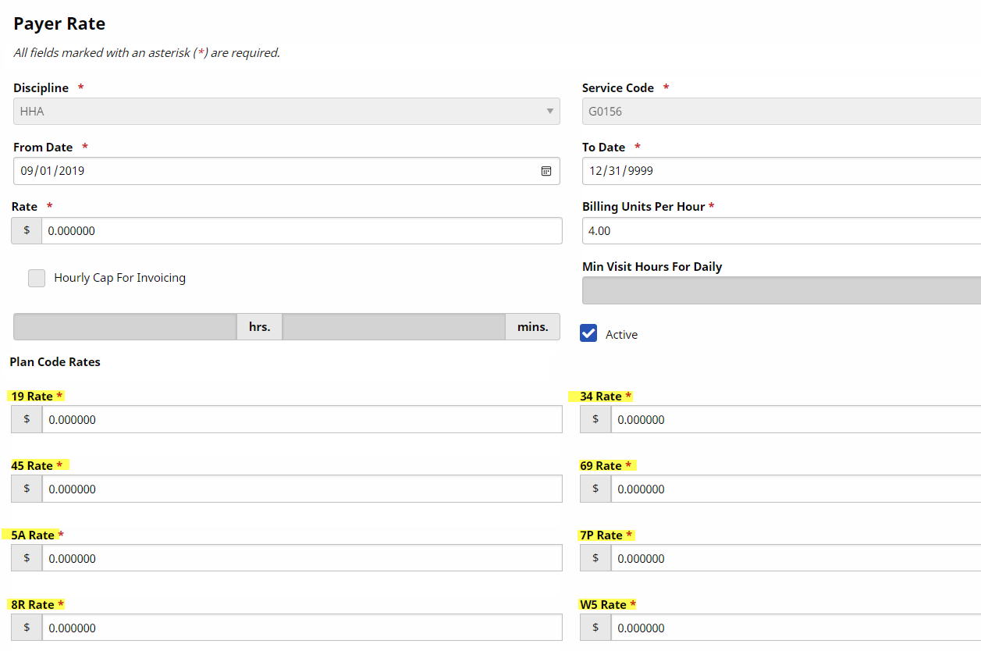Click the 34 Rate input field
The height and width of the screenshot is (651, 981).
pos(794,420)
